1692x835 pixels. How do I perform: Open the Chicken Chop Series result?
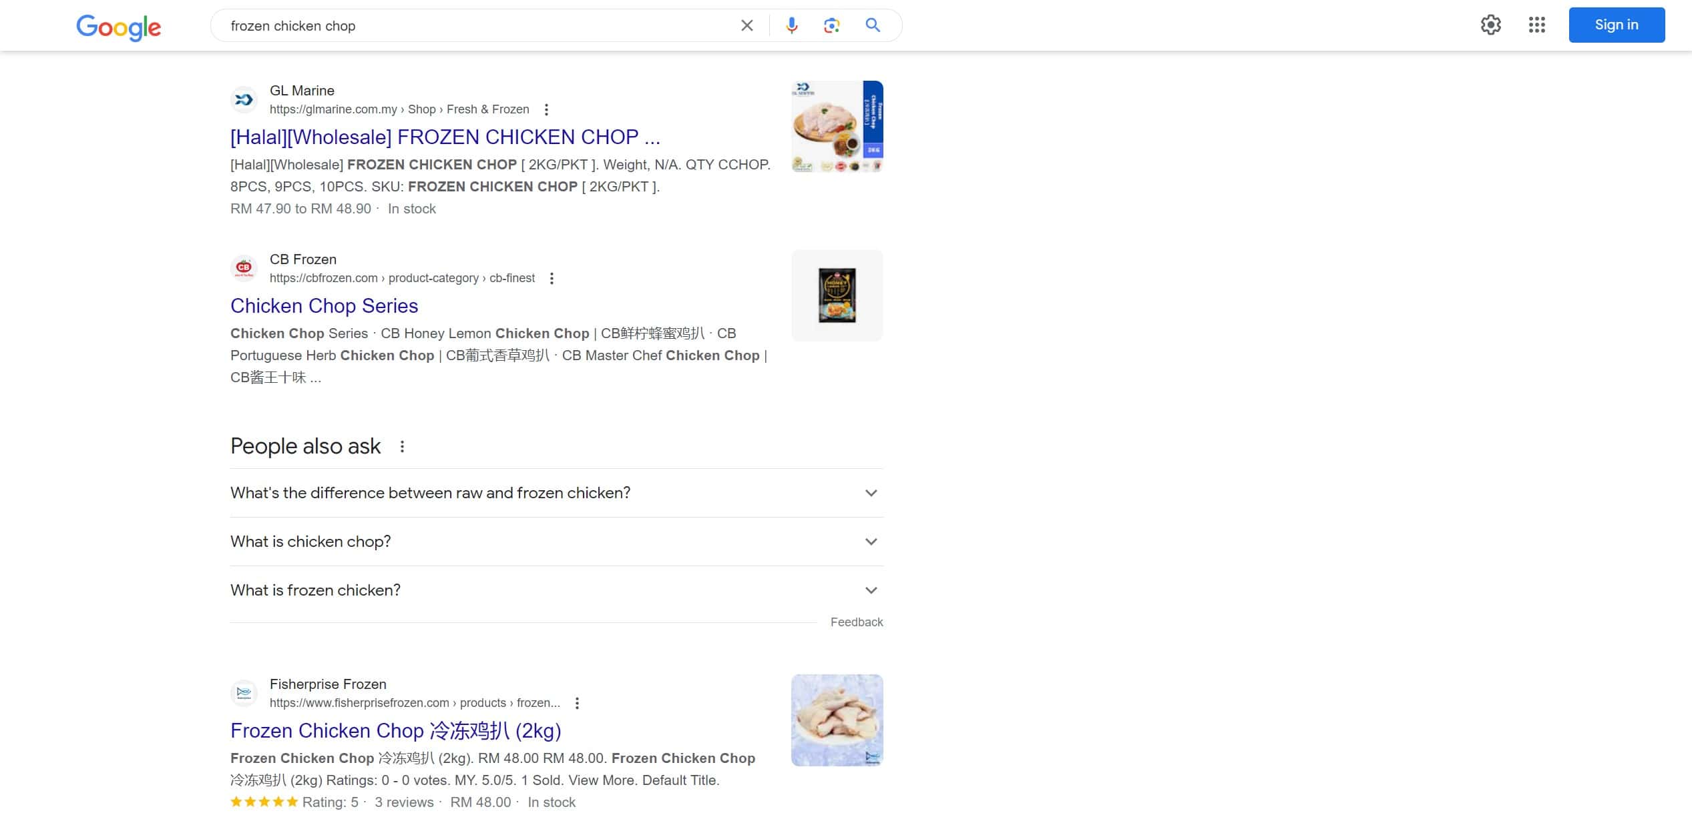[324, 305]
